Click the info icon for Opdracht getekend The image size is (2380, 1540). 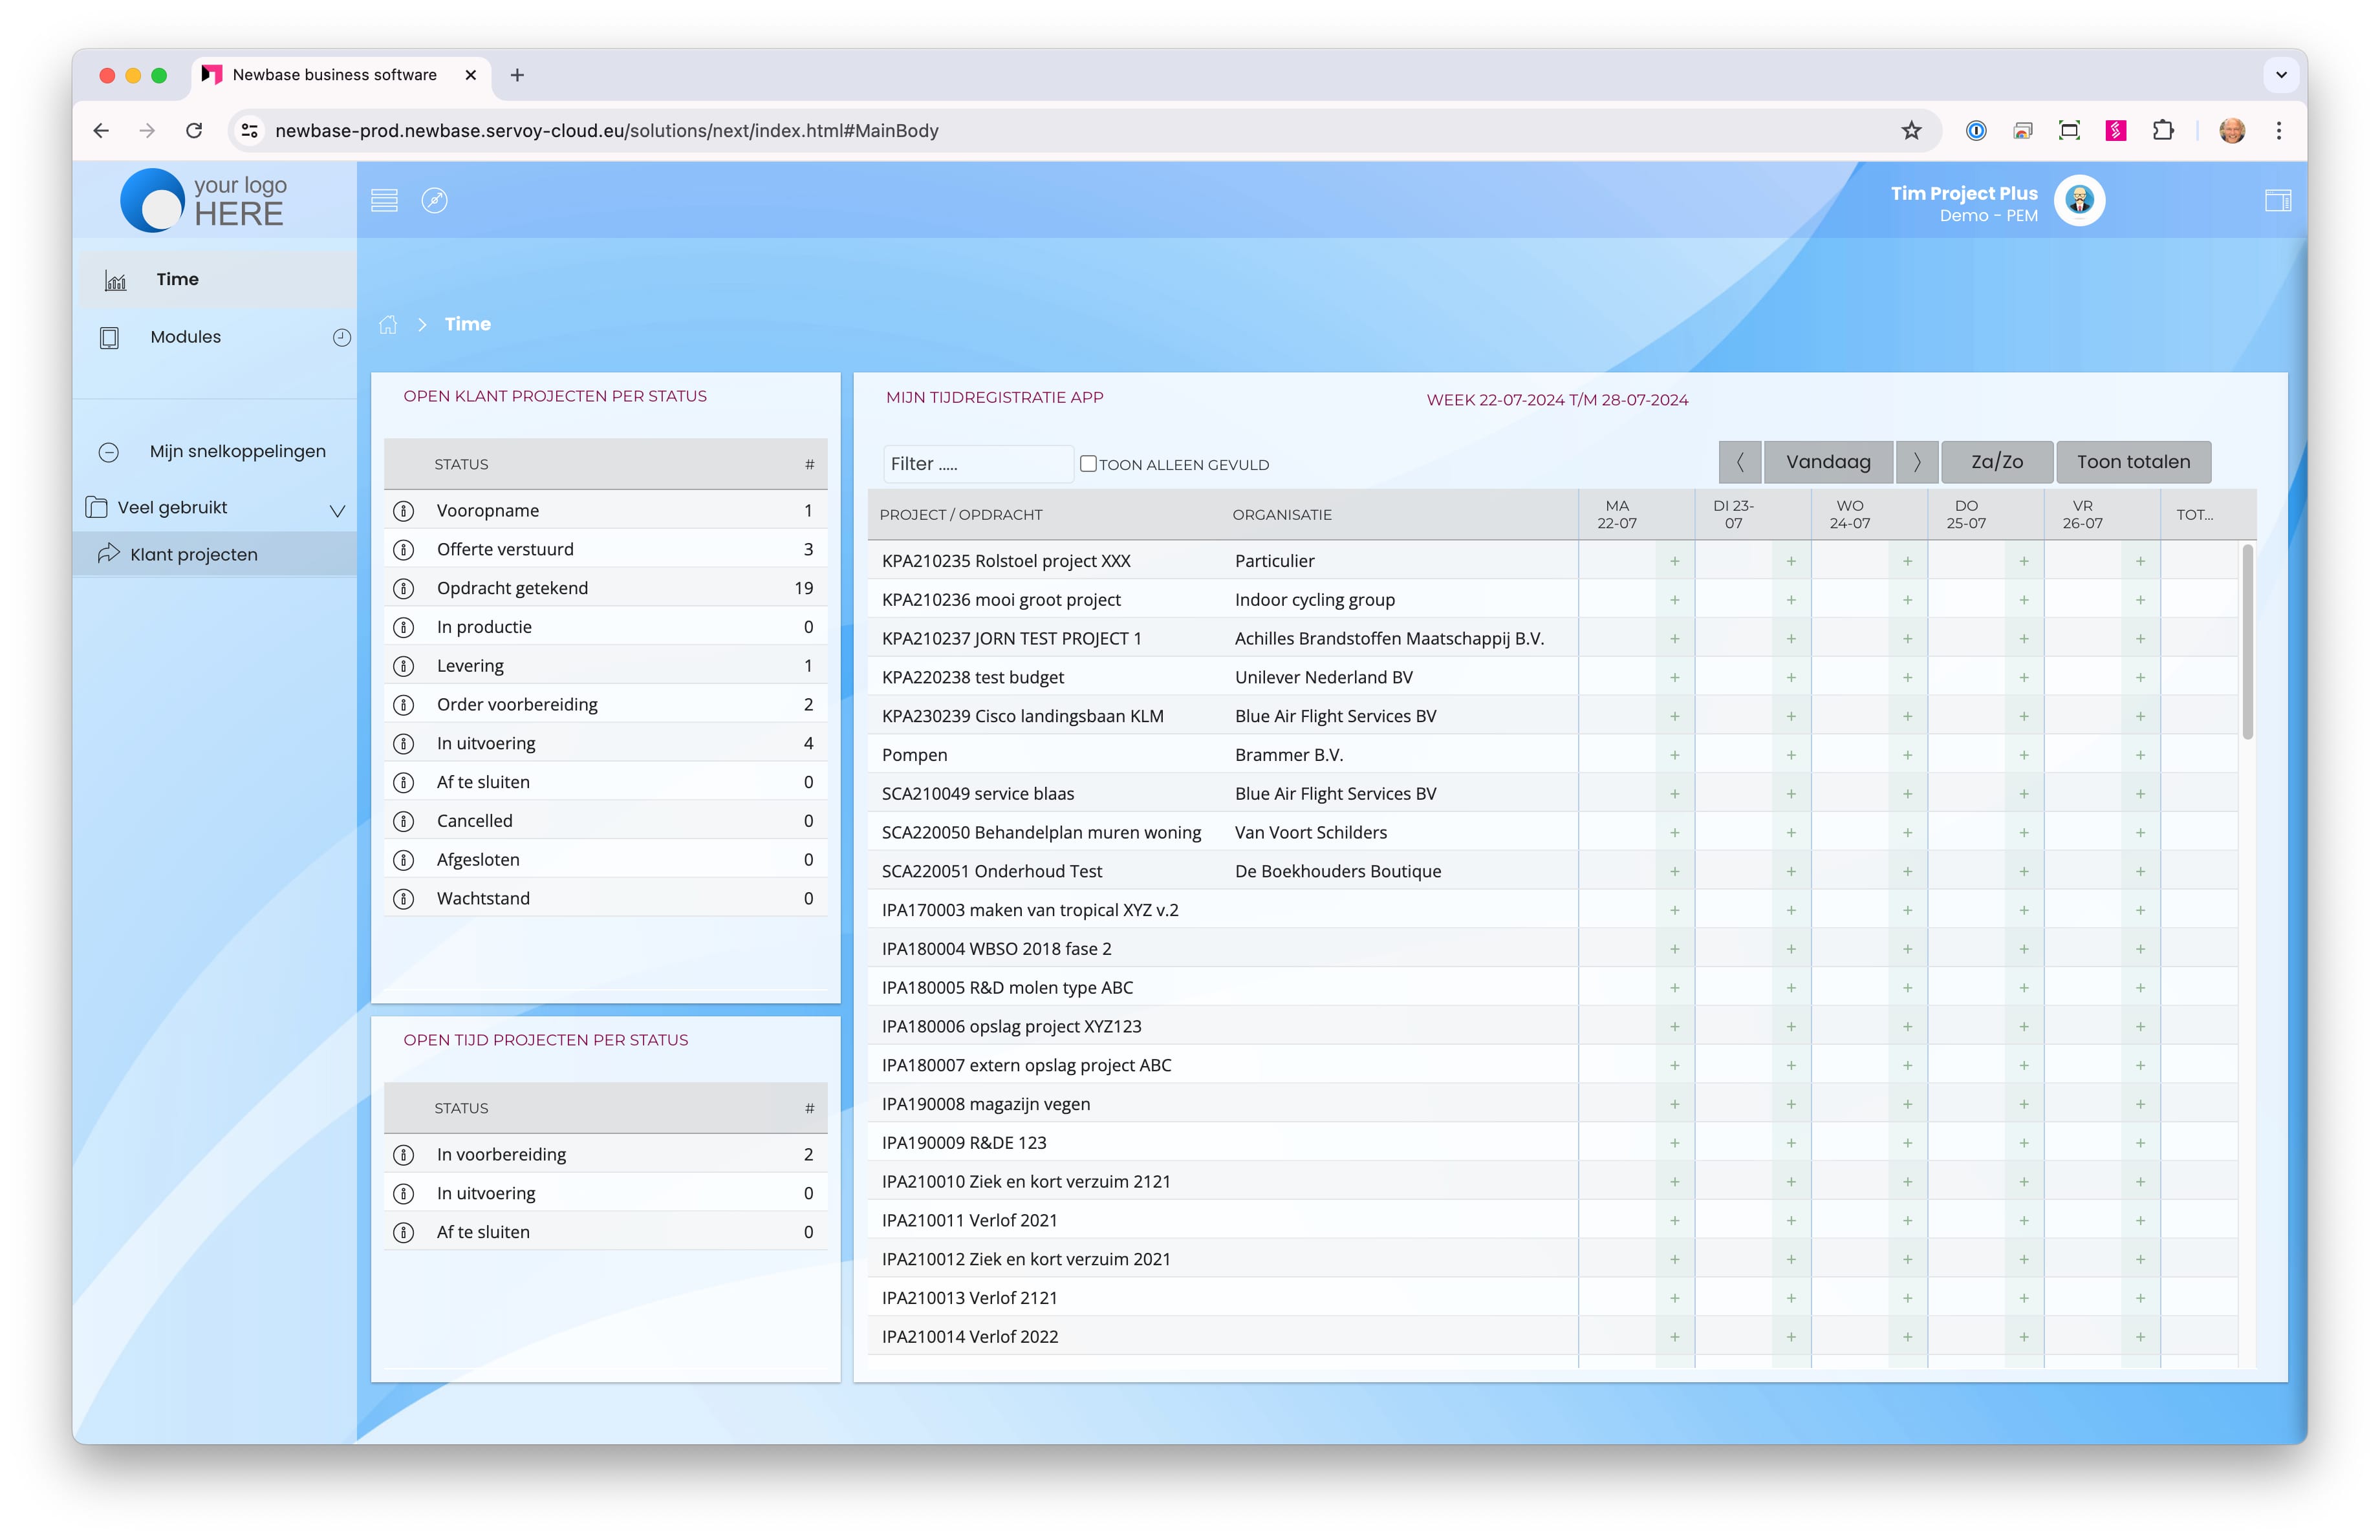coord(404,588)
